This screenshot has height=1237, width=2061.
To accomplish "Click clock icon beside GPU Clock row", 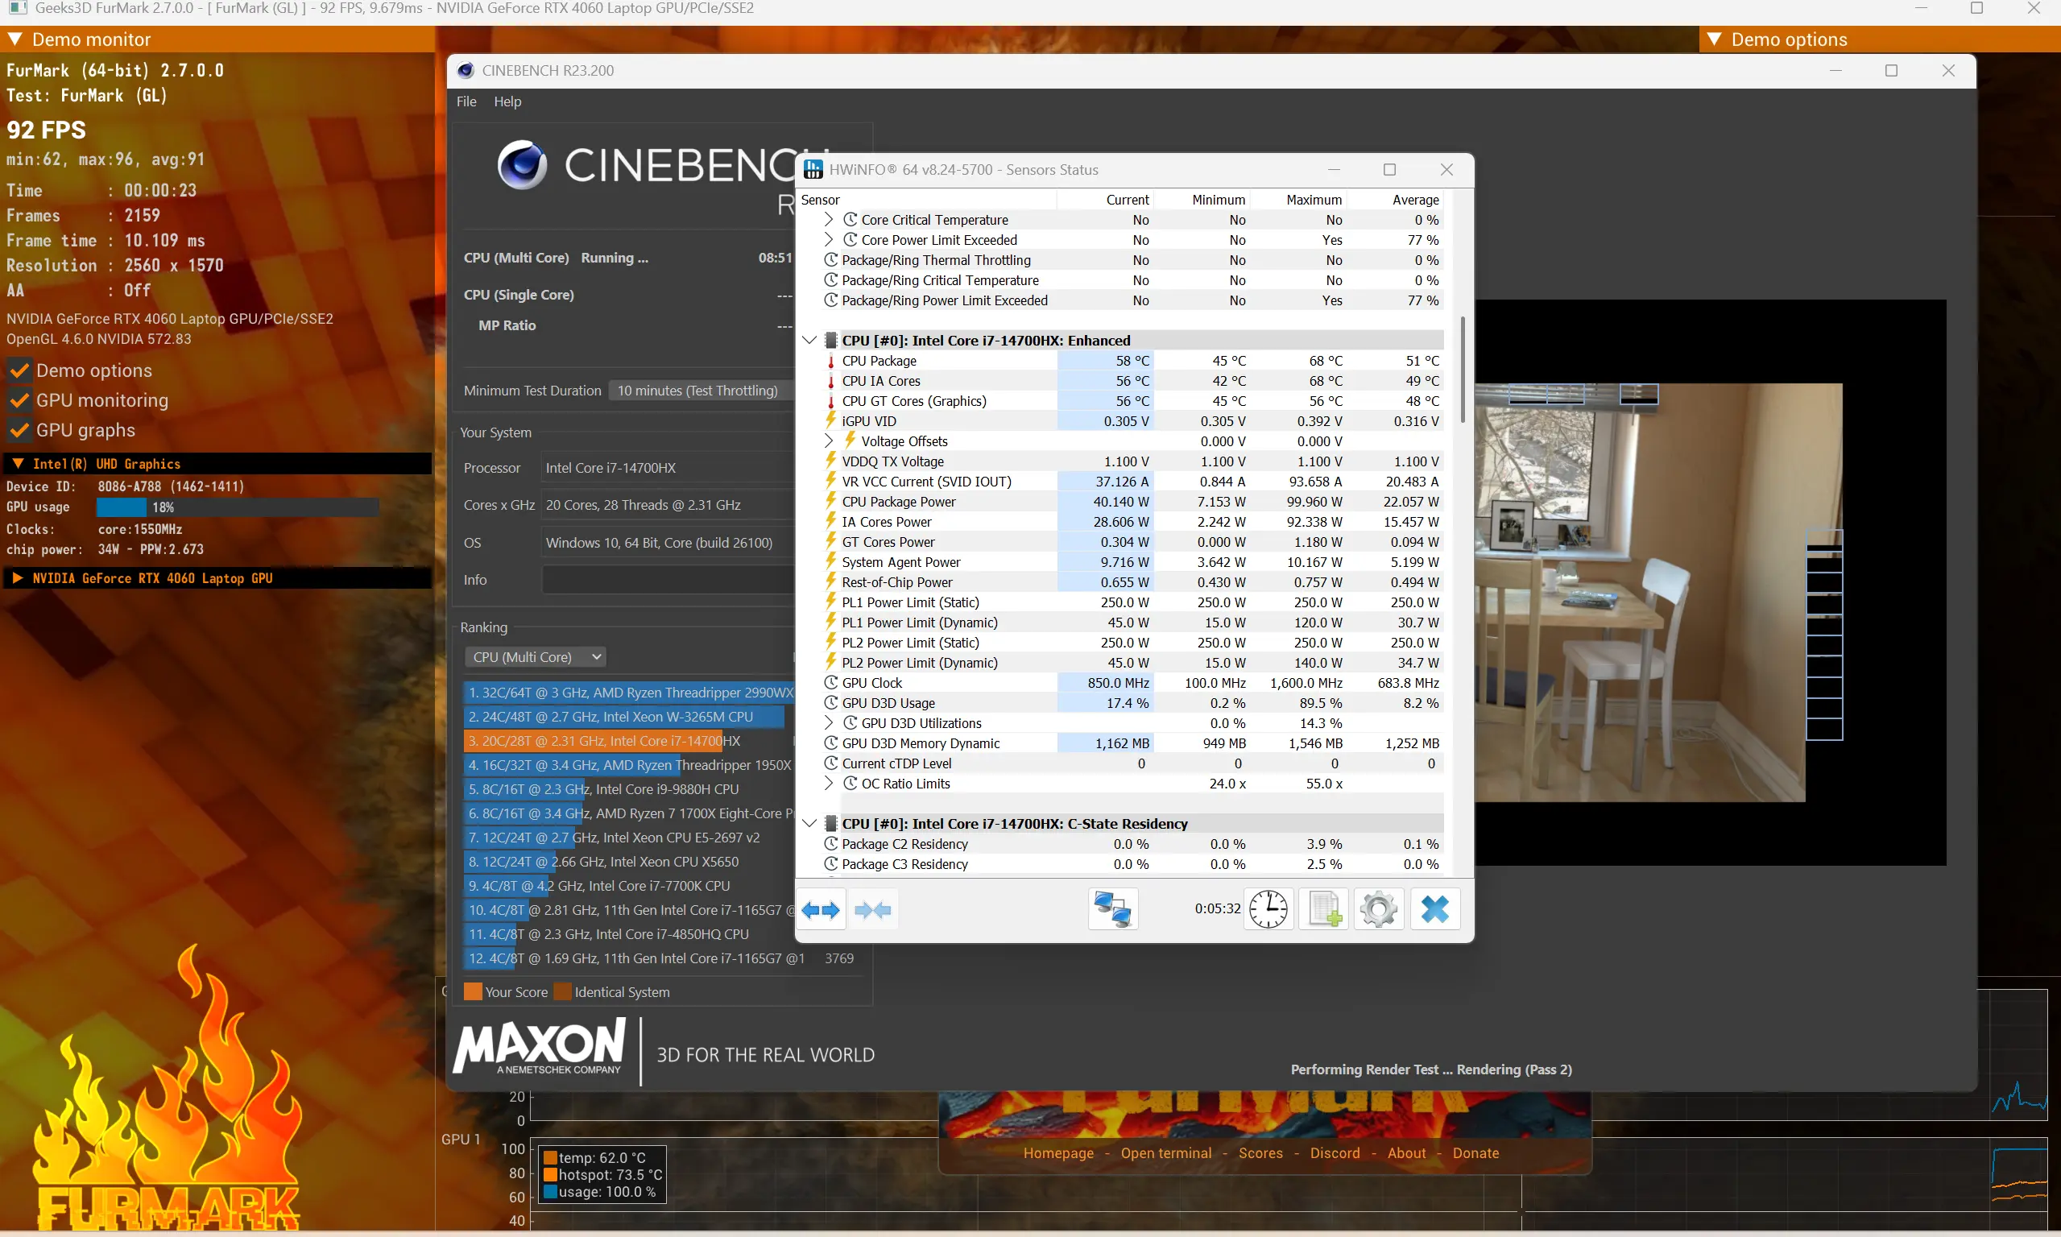I will [x=830, y=683].
